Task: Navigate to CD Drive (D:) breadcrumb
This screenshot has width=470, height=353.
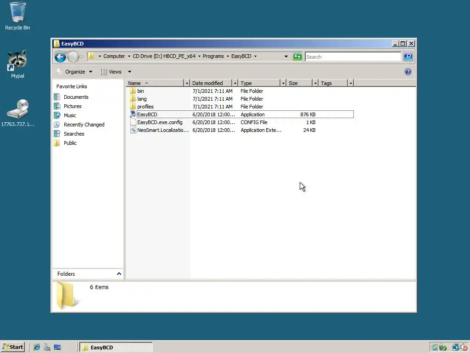Action: pyautogui.click(x=164, y=57)
